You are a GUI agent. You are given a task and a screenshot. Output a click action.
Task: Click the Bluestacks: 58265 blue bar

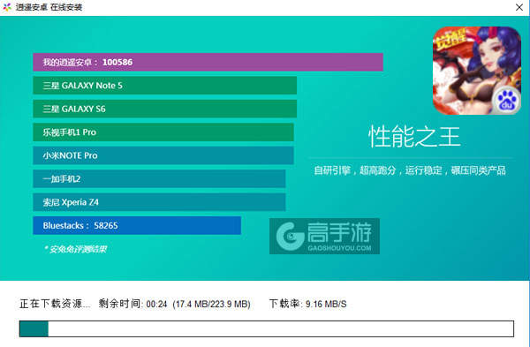pos(137,225)
